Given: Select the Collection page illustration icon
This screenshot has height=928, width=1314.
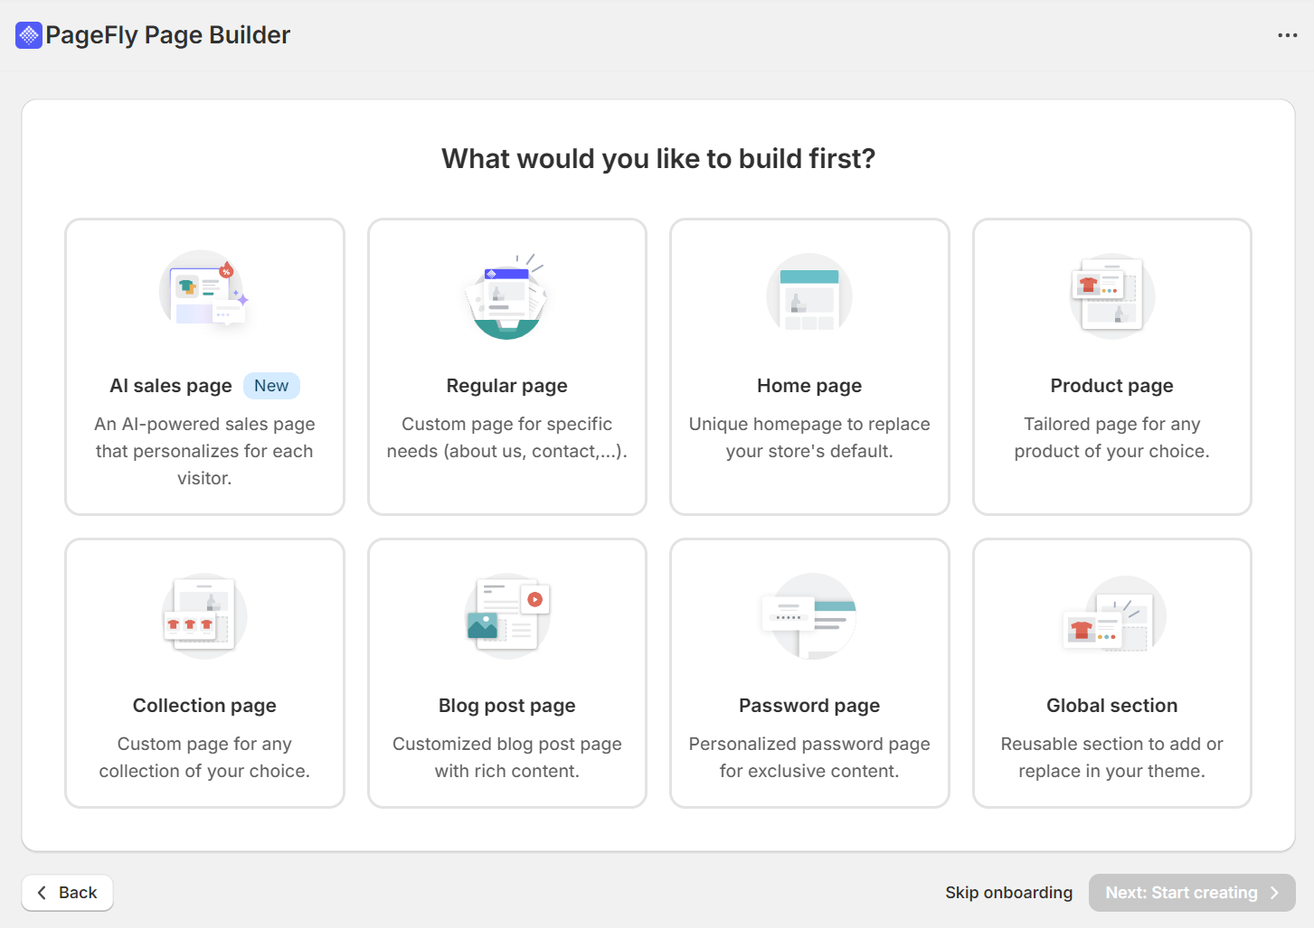Looking at the screenshot, I should [x=203, y=614].
